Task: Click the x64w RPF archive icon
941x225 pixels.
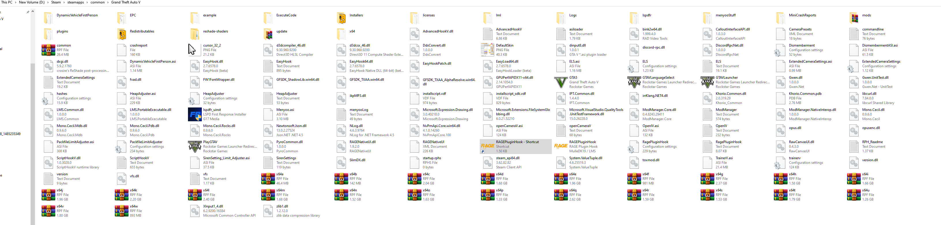Action: (122, 211)
